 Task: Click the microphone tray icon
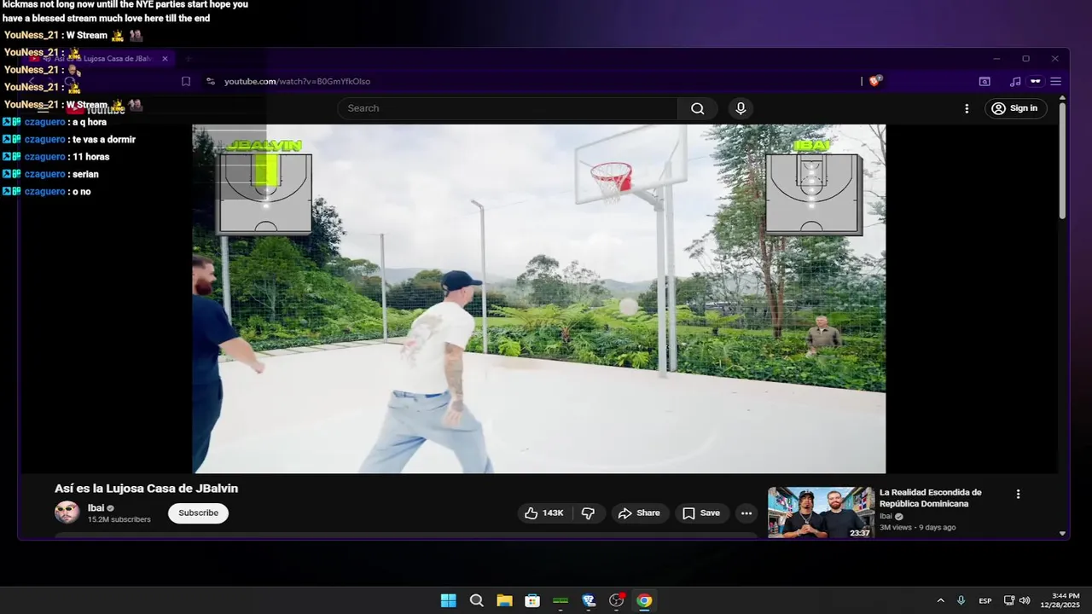[x=961, y=600]
